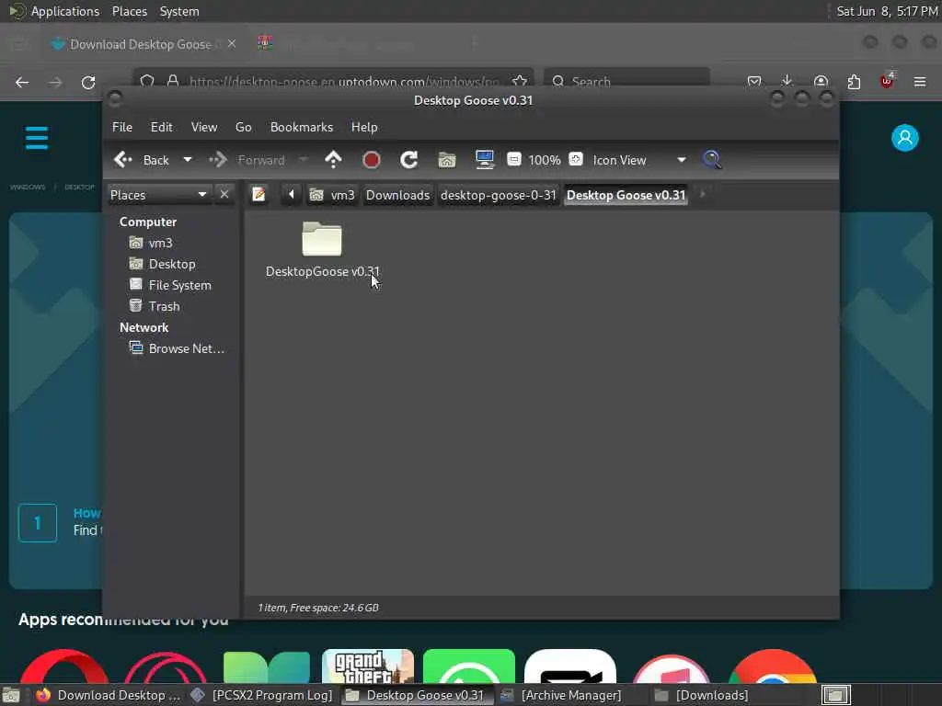The height and width of the screenshot is (706, 942).
Task: Open the Places menu in top panel
Action: (129, 11)
